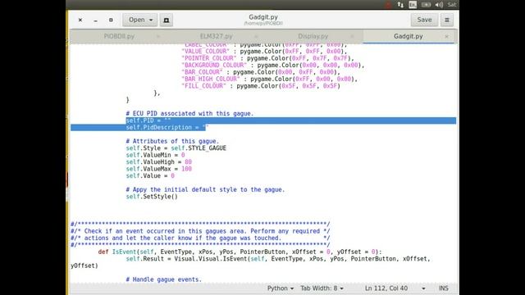Viewport: 525px width, 295px height.
Task: Click the new document icon beside Open
Action: click(166, 20)
